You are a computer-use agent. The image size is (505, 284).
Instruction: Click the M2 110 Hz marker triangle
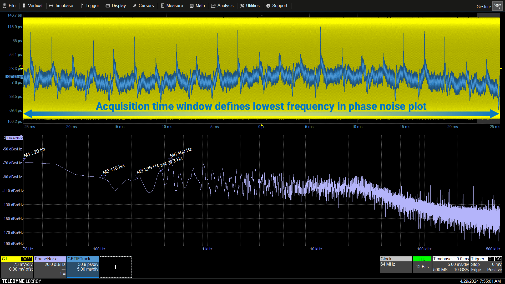point(104,177)
